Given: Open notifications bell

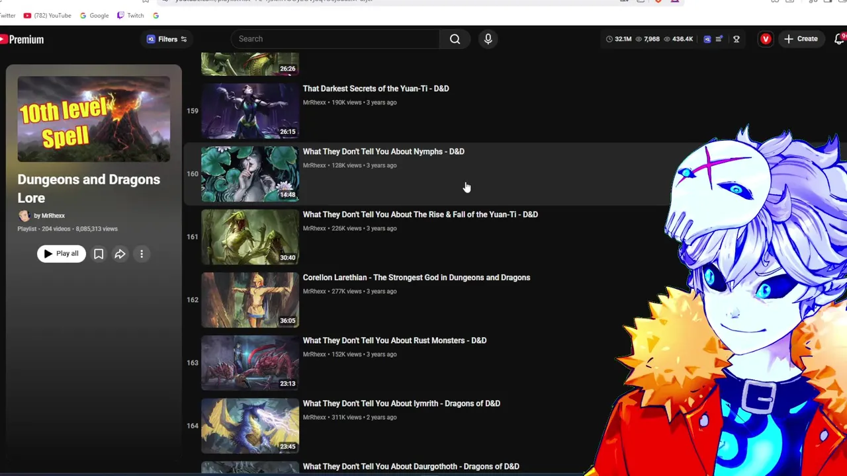Looking at the screenshot, I should point(840,39).
